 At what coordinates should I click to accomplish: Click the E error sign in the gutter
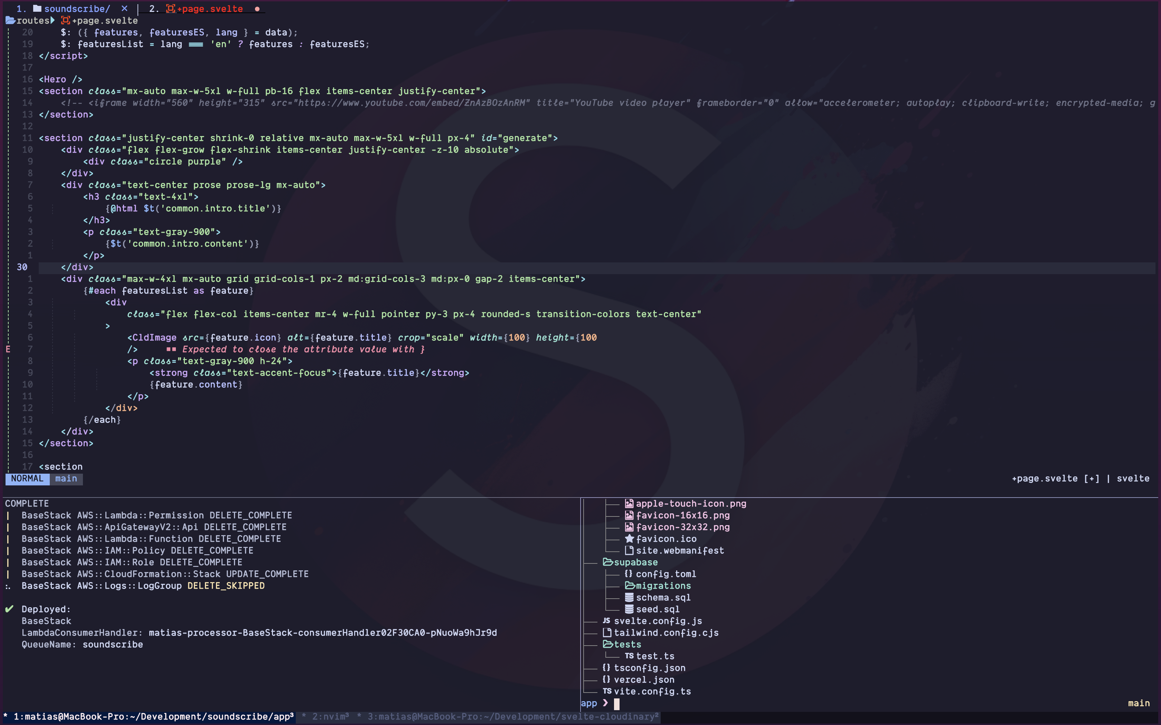[8, 349]
